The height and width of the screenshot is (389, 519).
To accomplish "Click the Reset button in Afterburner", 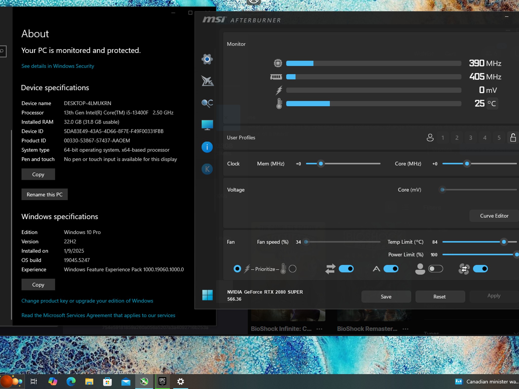I will (x=440, y=297).
